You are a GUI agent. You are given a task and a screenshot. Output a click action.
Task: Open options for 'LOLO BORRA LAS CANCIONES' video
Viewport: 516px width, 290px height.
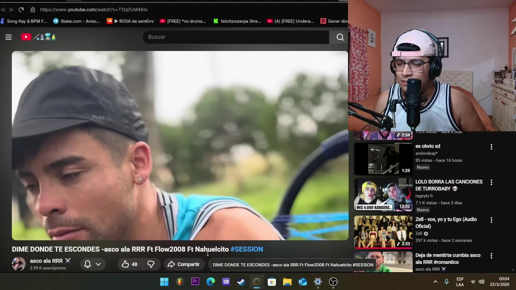[491, 182]
